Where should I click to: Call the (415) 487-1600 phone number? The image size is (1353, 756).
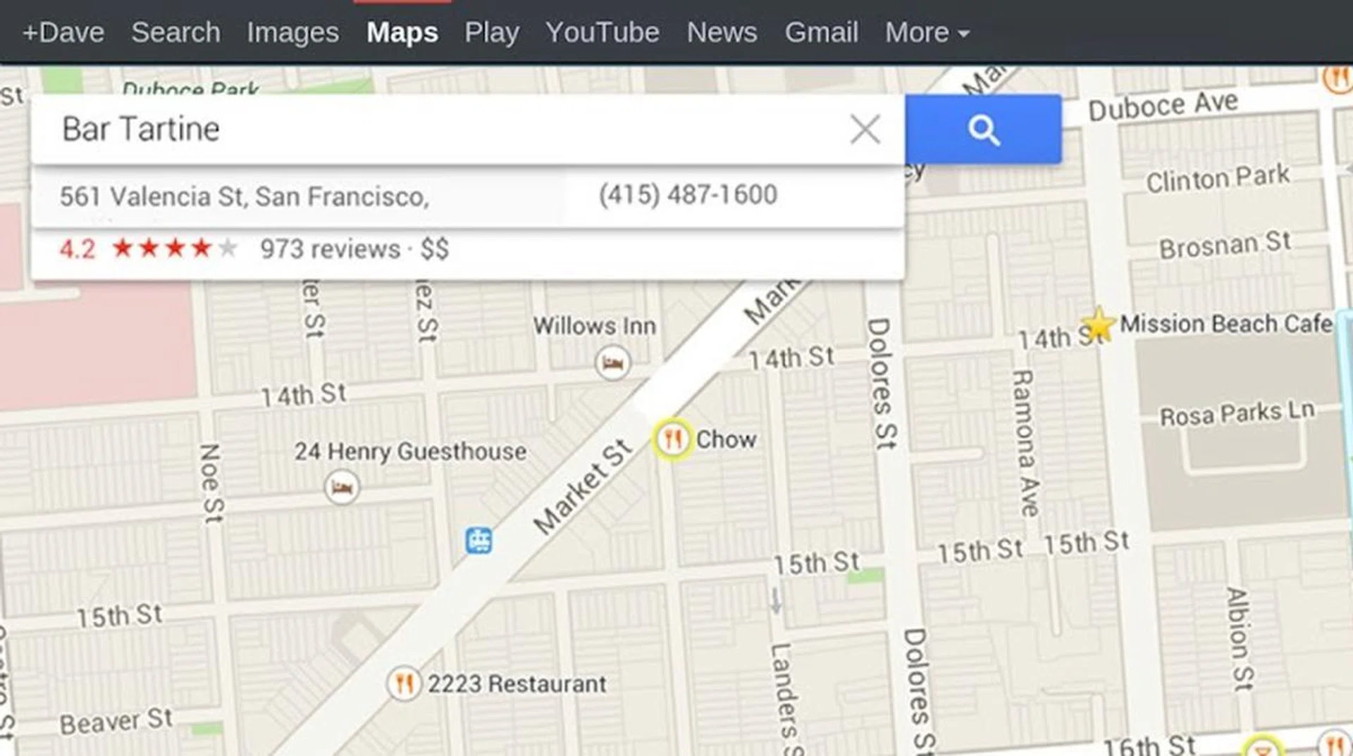pyautogui.click(x=688, y=195)
